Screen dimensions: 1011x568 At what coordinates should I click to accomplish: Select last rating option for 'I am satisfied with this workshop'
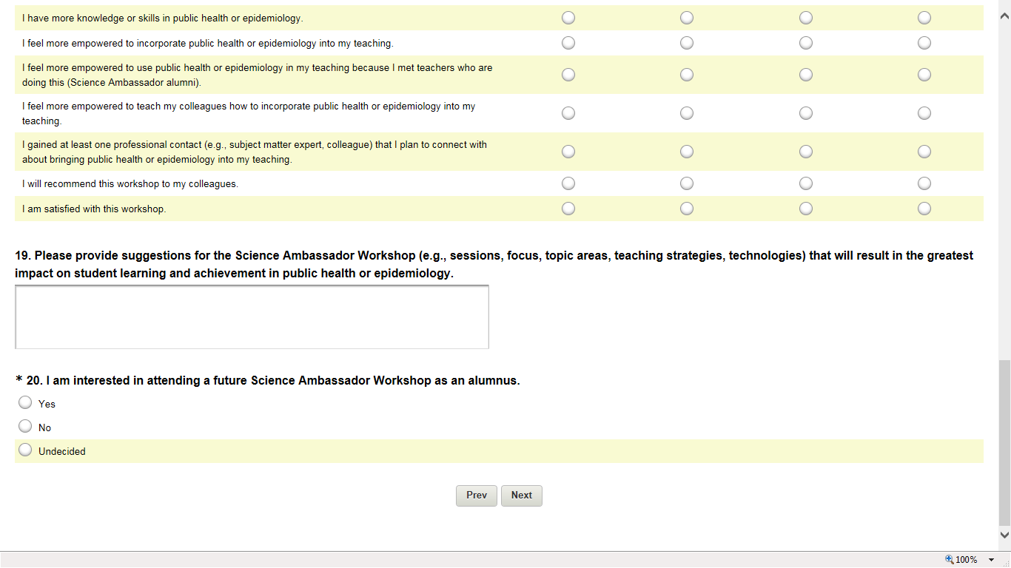[924, 209]
